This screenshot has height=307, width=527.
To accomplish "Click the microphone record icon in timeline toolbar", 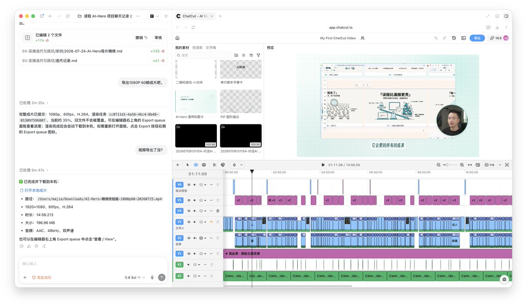I will [235, 165].
